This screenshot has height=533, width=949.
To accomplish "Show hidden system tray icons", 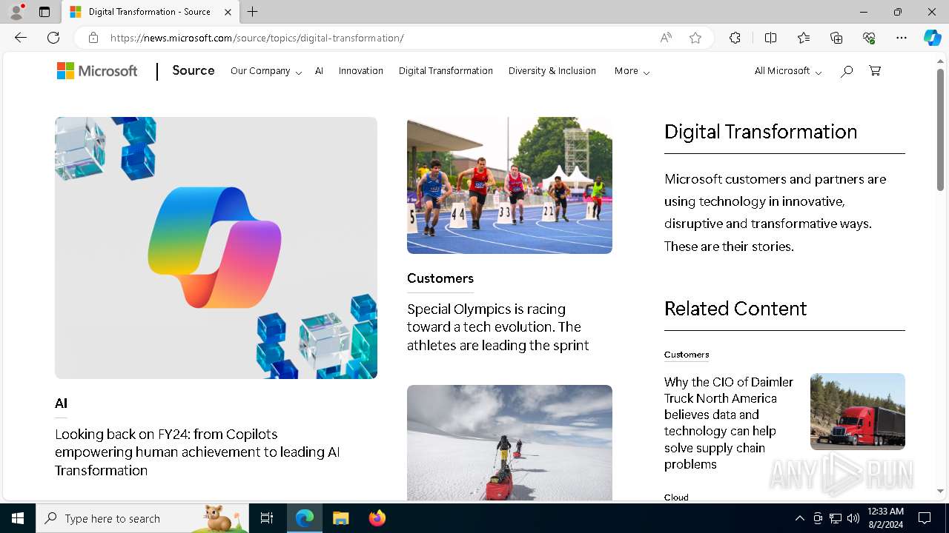I will click(799, 518).
